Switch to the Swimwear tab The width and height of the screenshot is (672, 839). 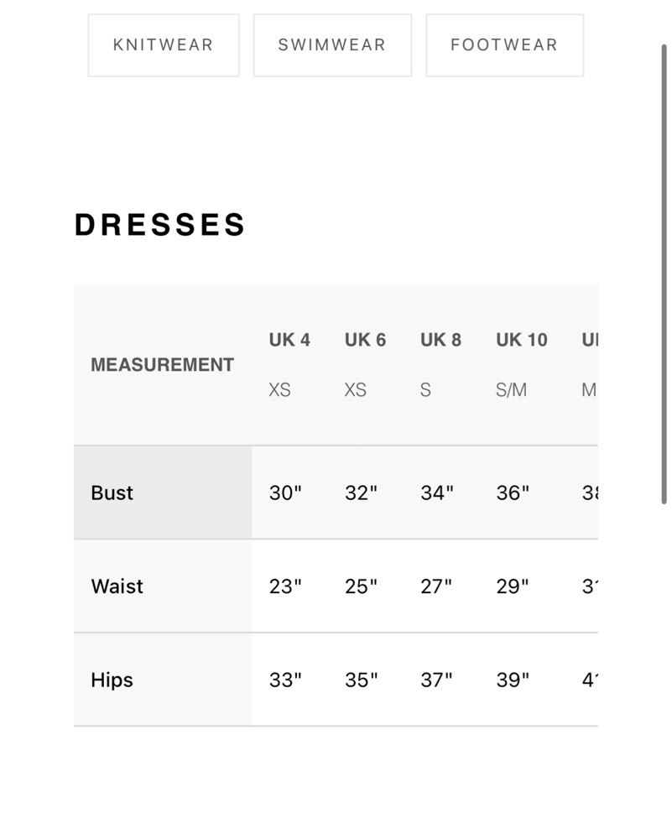click(x=332, y=45)
